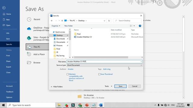Open dialog Help icon
The height and width of the screenshot is (108, 193).
[140, 26]
